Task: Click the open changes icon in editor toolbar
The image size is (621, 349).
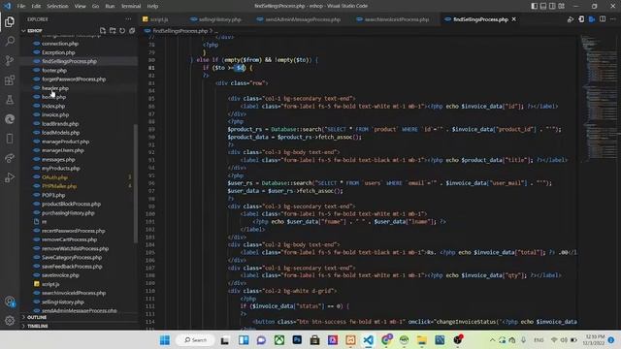Action: pos(581,19)
